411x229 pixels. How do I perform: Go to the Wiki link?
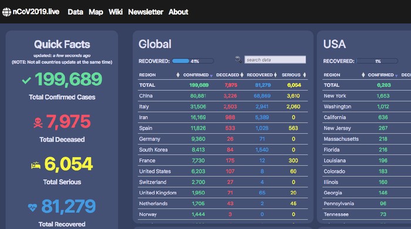point(116,12)
